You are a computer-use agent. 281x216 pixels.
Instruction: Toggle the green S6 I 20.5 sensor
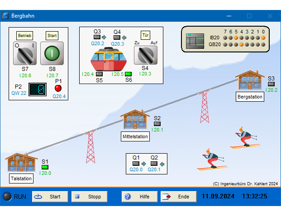point(128,74)
